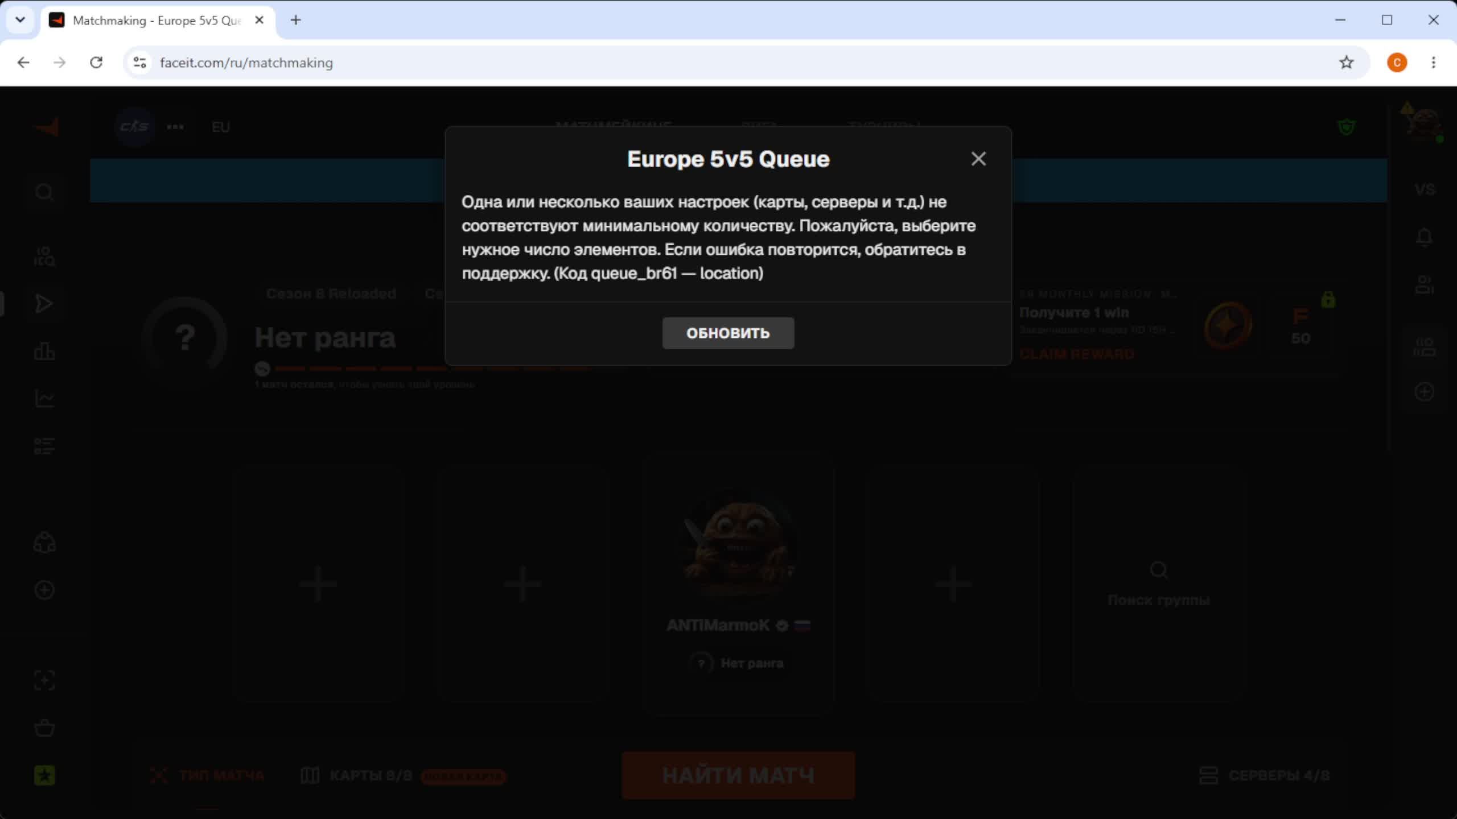Image resolution: width=1457 pixels, height=819 pixels.
Task: Focus the faceit.com/ru/matchmaking address bar
Action: tap(746, 63)
